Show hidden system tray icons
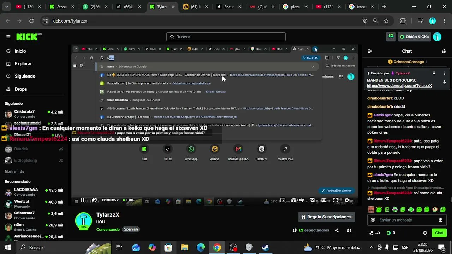The height and width of the screenshot is (254, 452). coord(371,248)
